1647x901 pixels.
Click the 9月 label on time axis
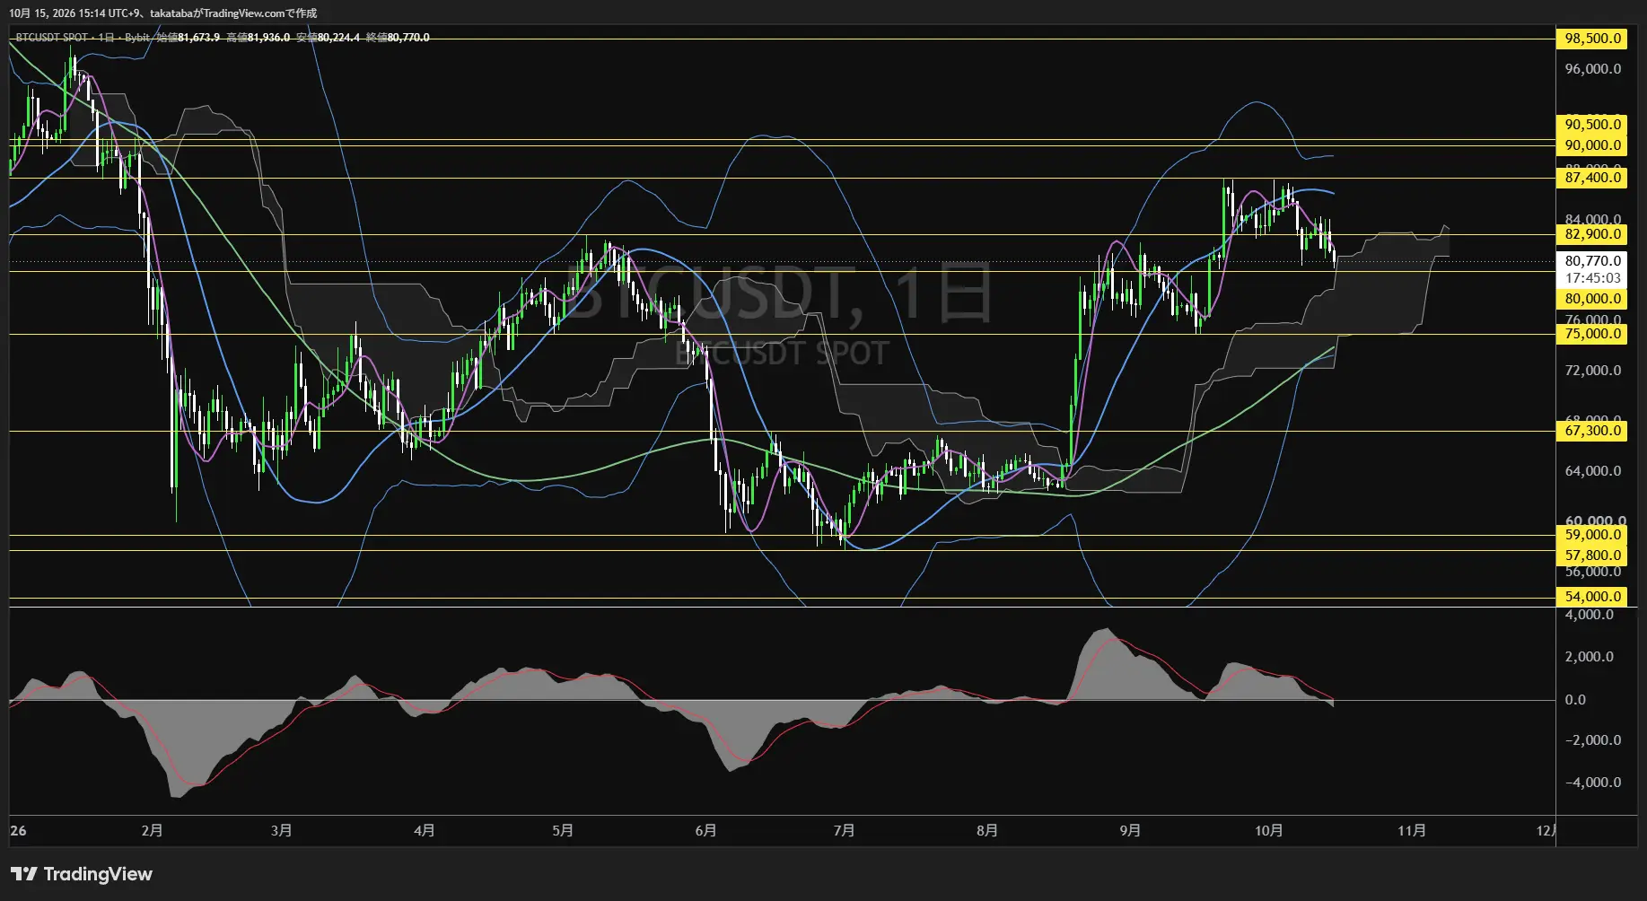1130,831
